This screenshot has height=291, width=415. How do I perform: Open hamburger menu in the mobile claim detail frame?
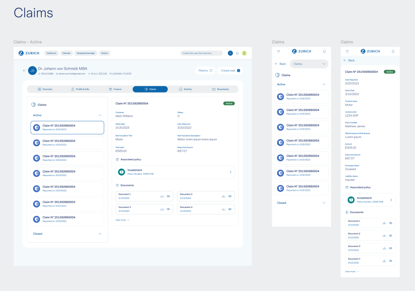(347, 51)
